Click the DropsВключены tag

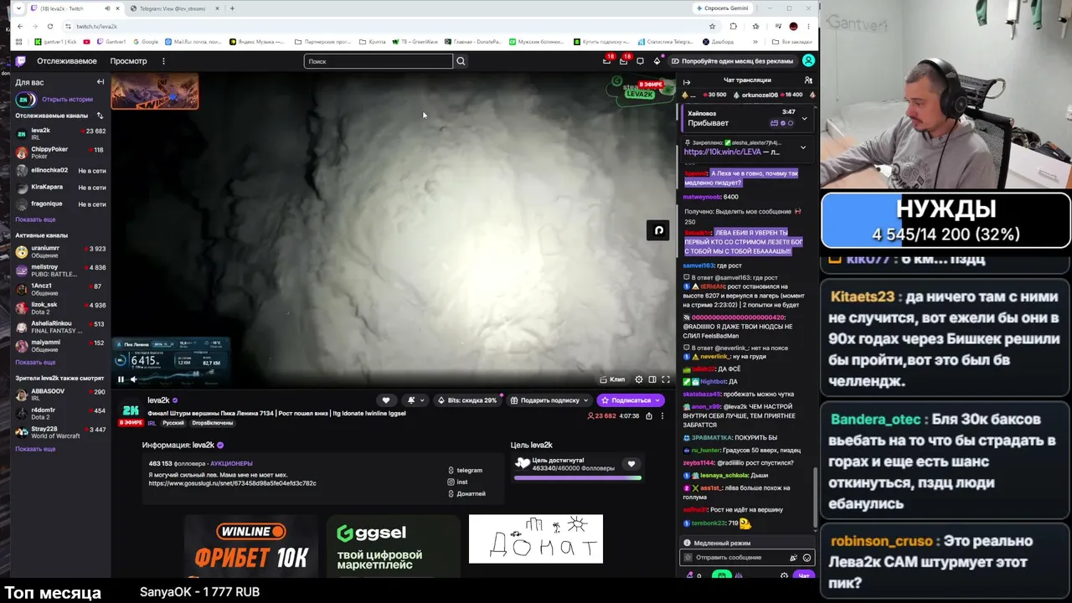tap(212, 423)
